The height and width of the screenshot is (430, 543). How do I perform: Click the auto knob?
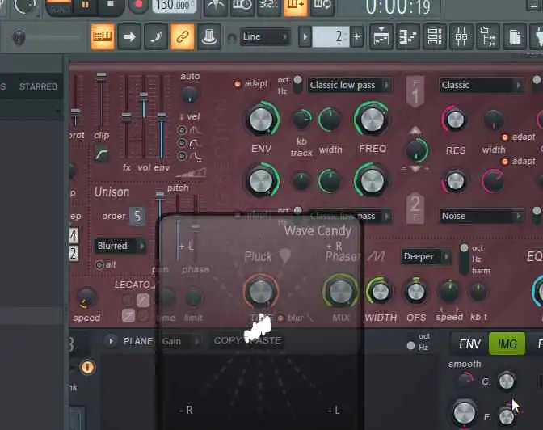tap(190, 95)
